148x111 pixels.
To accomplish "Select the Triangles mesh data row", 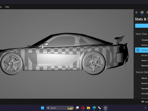I will 142,40.
